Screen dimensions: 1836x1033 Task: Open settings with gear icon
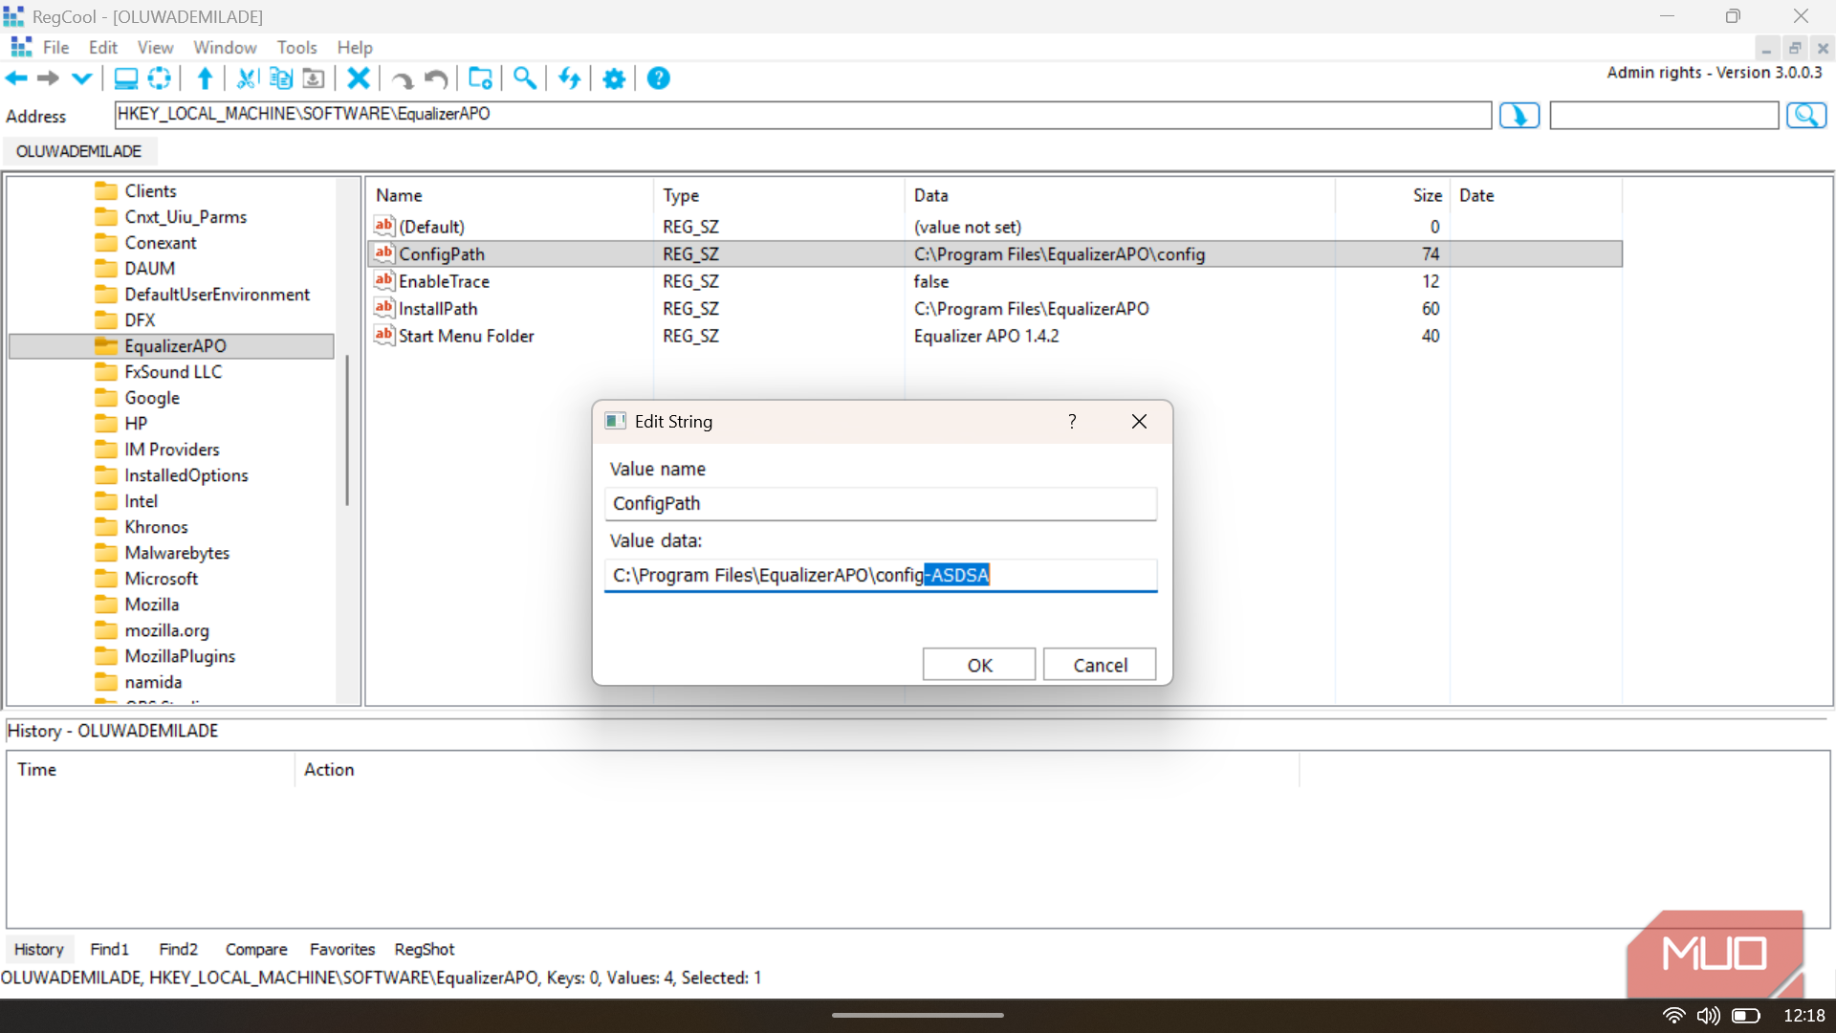tap(614, 78)
